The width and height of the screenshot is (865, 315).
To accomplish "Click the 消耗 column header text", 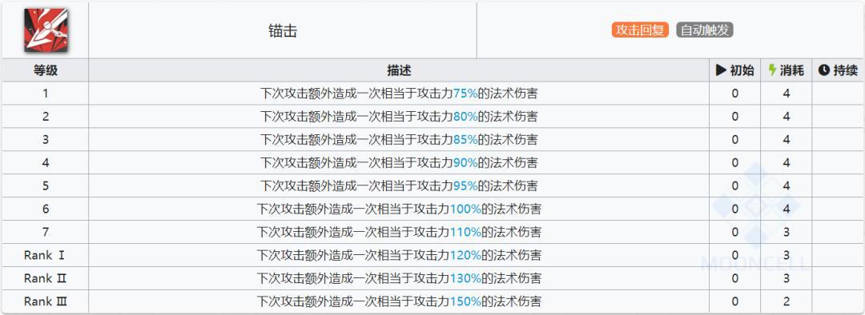I will (x=792, y=70).
